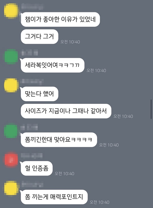Tap the '헐 인증좀' message
The width and height of the screenshot is (153, 208).
37,168
